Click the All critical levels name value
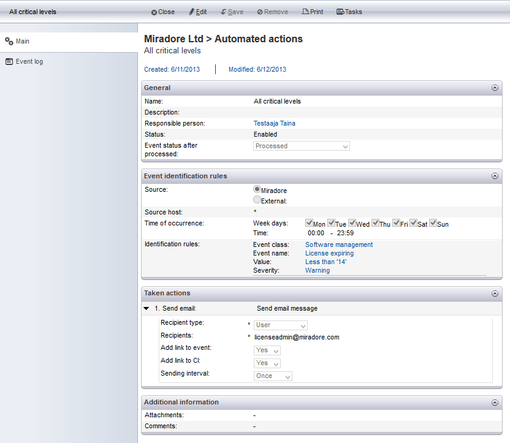This screenshot has height=443, width=510. (277, 101)
